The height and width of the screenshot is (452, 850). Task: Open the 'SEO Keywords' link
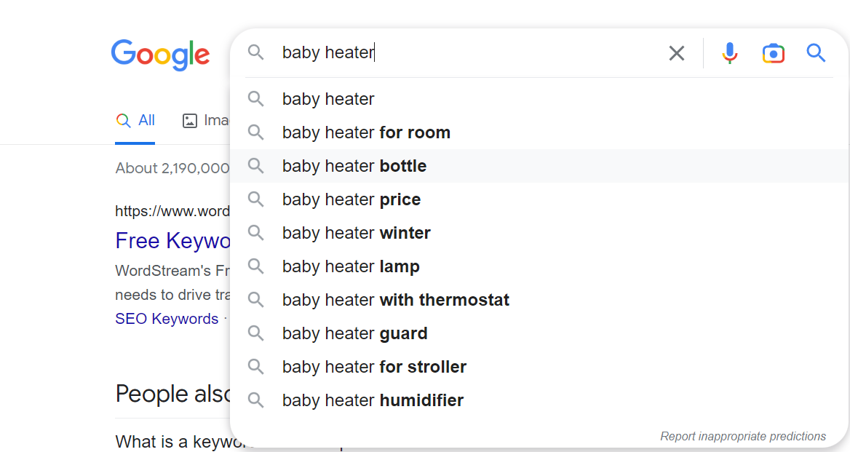(167, 319)
